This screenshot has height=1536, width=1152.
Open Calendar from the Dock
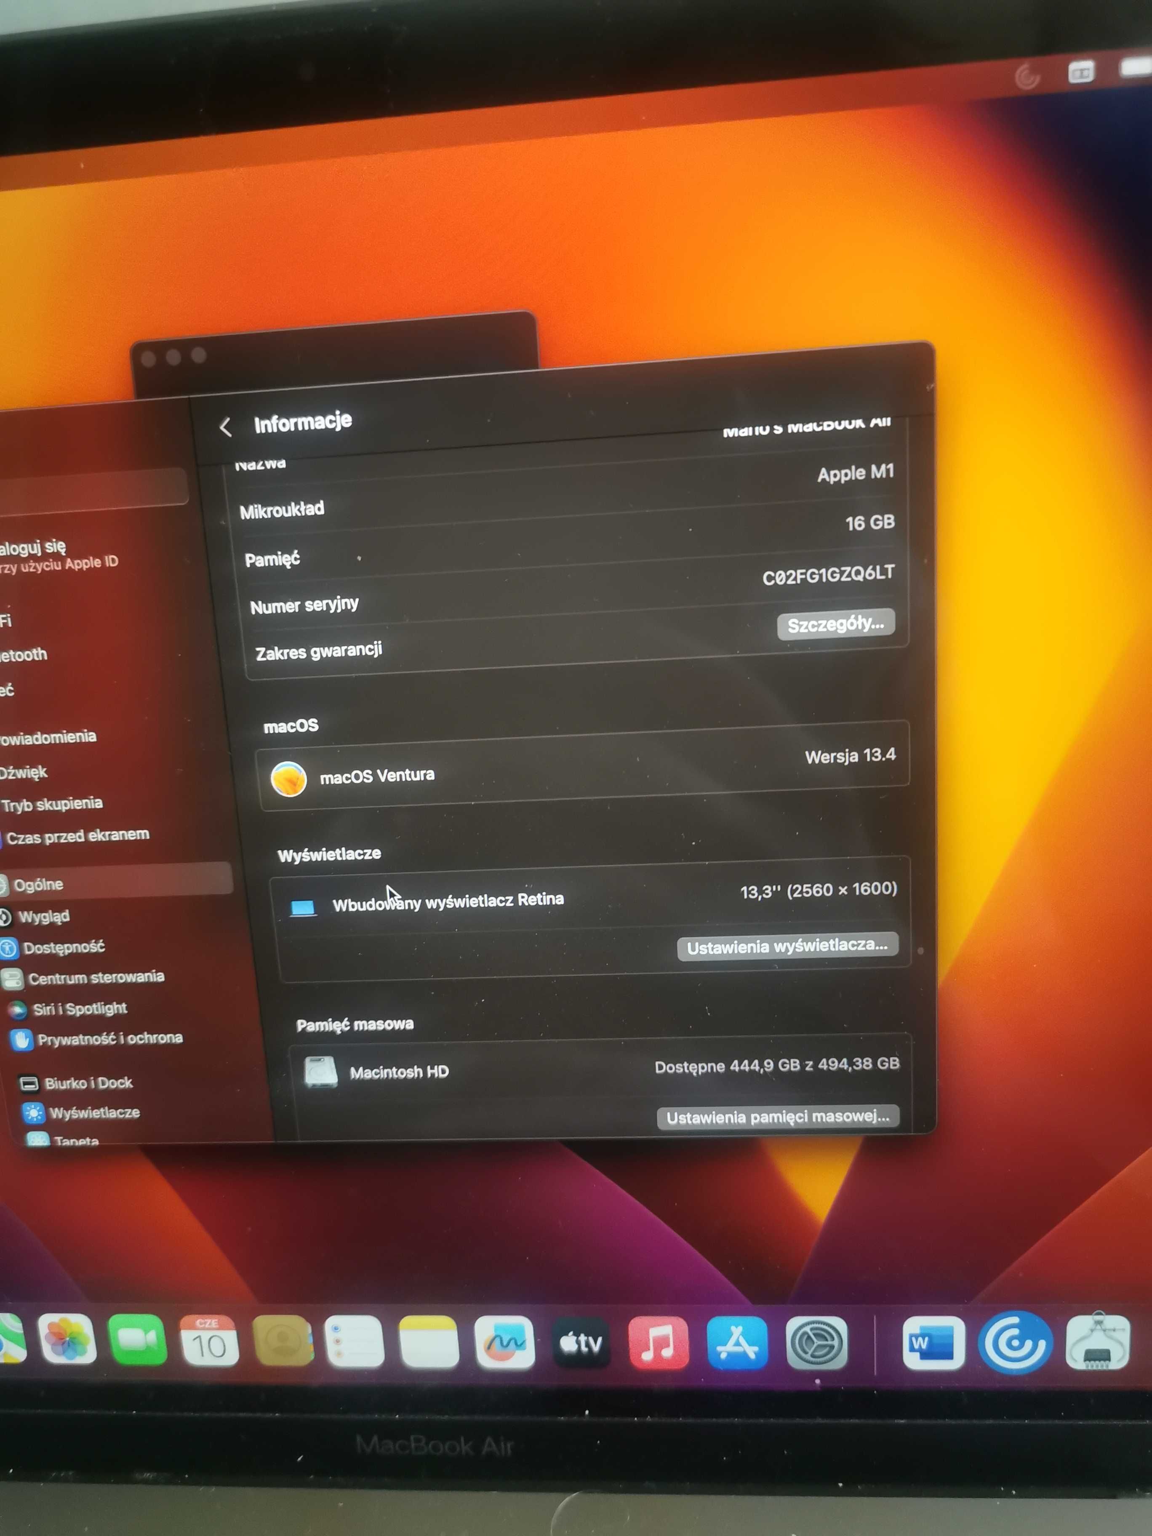[209, 1340]
